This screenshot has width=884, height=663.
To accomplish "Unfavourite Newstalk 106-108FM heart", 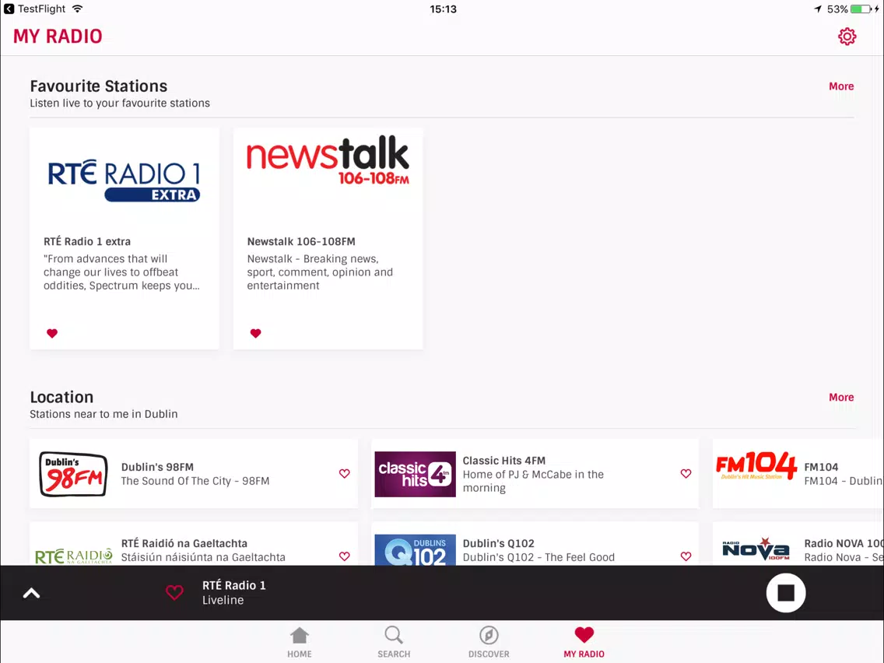I will 255,333.
